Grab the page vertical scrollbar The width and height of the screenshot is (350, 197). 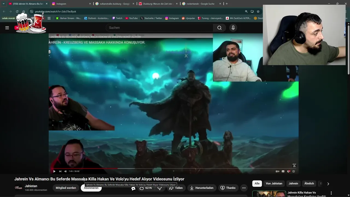(349, 49)
